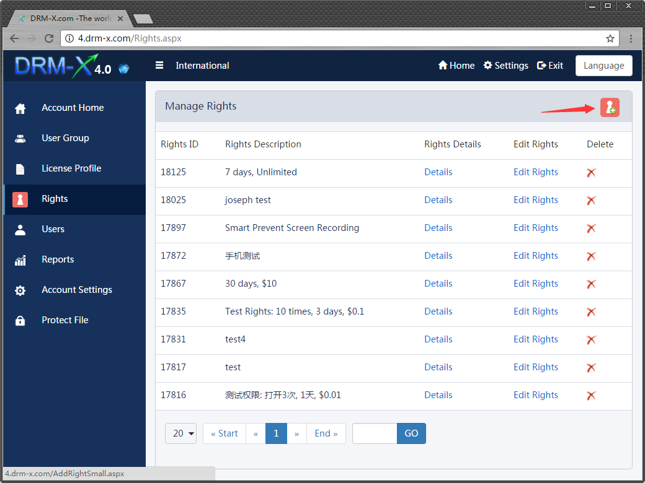
Task: Open Reports in sidebar
Action: (74, 259)
